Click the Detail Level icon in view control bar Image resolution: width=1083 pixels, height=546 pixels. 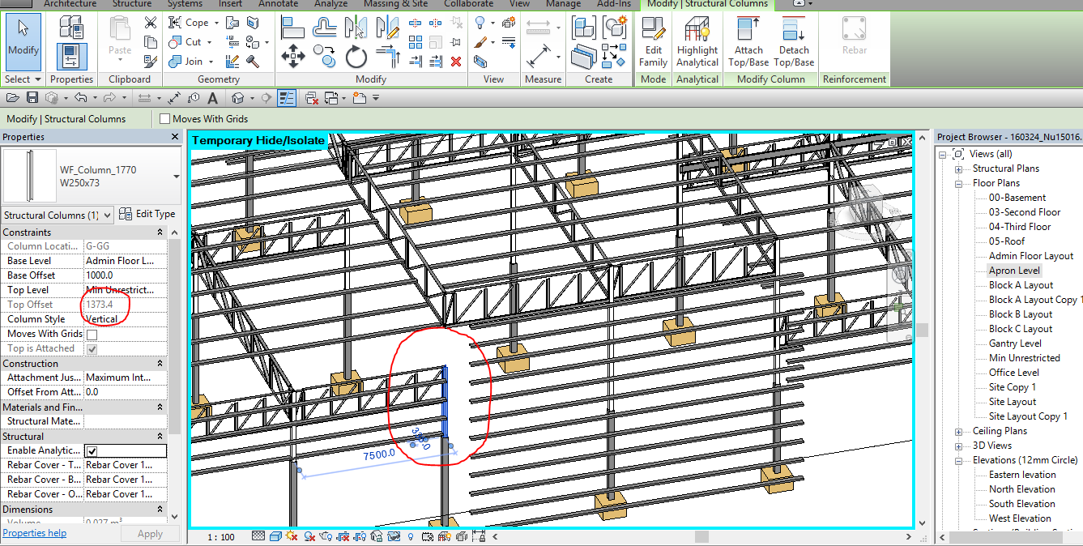click(x=258, y=536)
